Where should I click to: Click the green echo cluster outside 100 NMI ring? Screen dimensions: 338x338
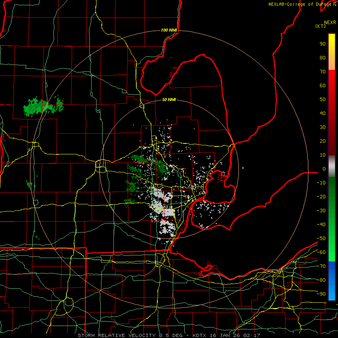tap(44, 107)
